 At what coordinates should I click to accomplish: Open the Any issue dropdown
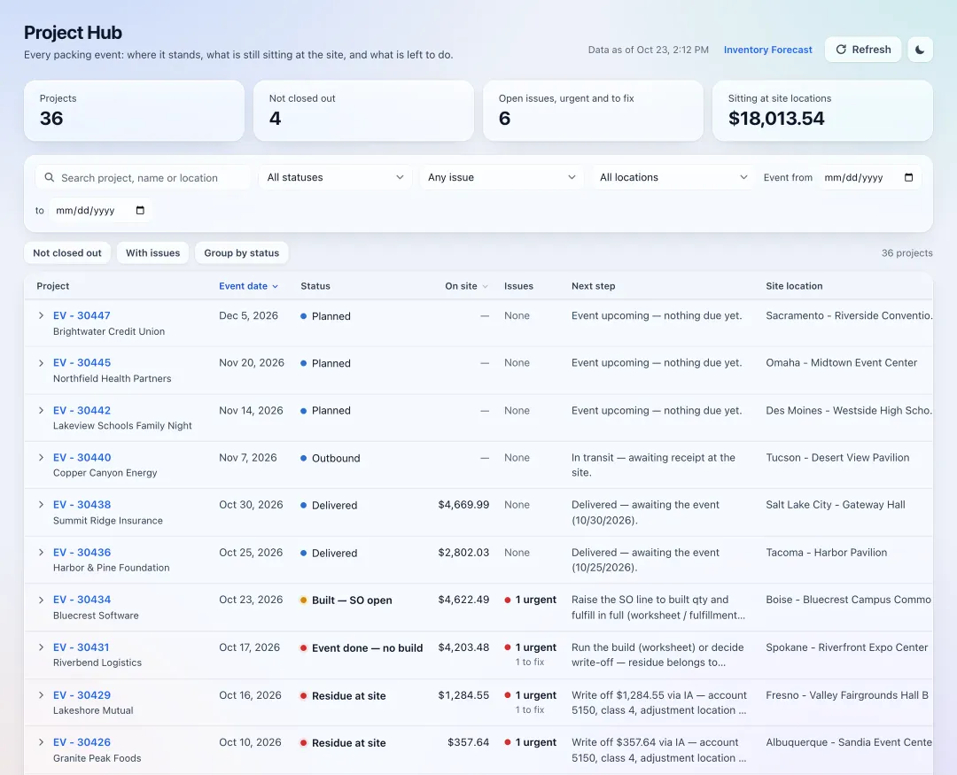(x=502, y=177)
